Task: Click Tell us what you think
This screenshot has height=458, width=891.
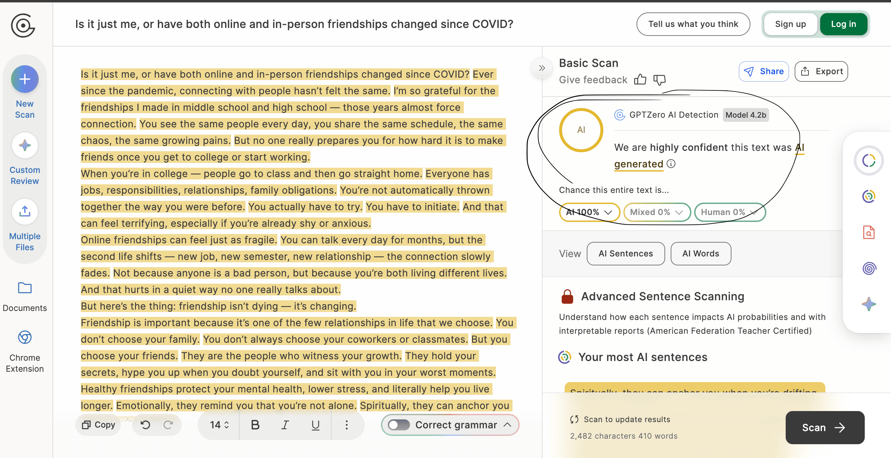Action: tap(693, 24)
